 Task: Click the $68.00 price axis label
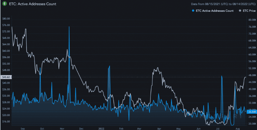[6, 38]
